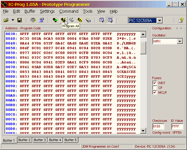
Task: Toggle the WDT fuse checkbox
Action: point(155,83)
